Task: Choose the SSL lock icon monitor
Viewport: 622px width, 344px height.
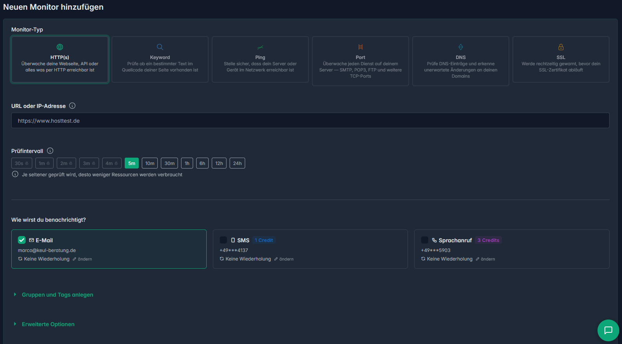Action: 561,47
